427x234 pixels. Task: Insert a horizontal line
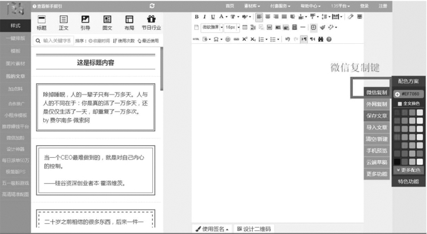(x=303, y=27)
